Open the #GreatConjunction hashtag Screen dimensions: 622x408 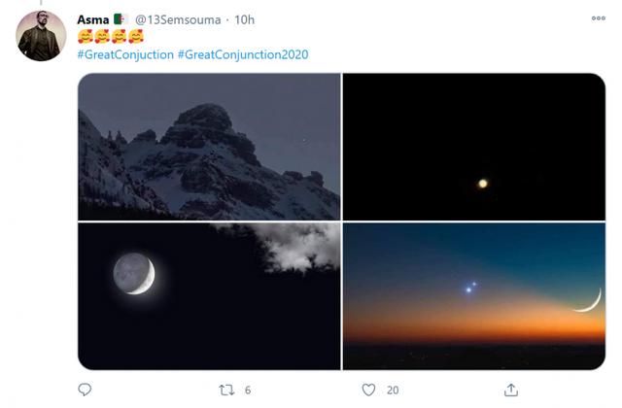tap(124, 54)
